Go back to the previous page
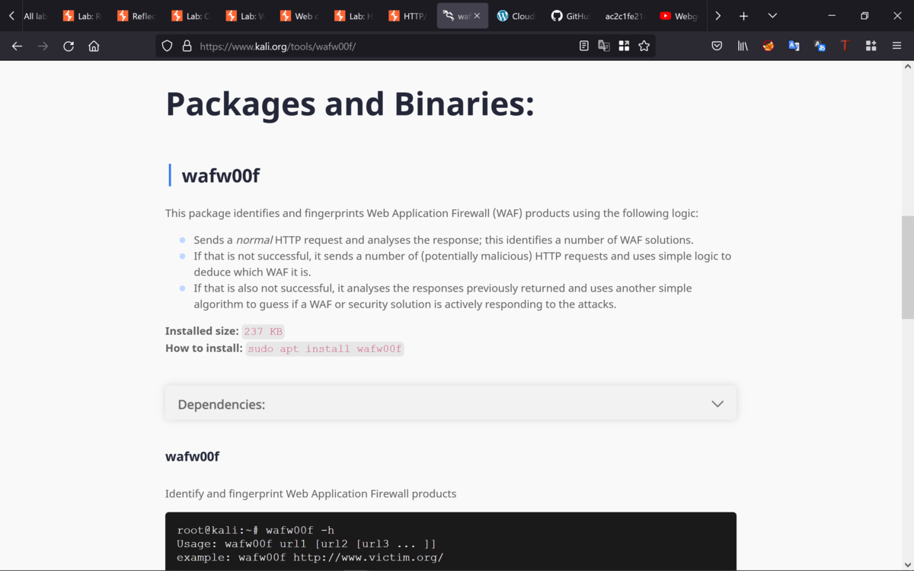 [17, 46]
